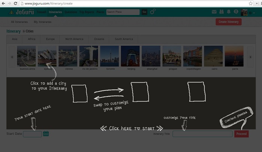
Task: Click the Go search button
Action: 144,12
